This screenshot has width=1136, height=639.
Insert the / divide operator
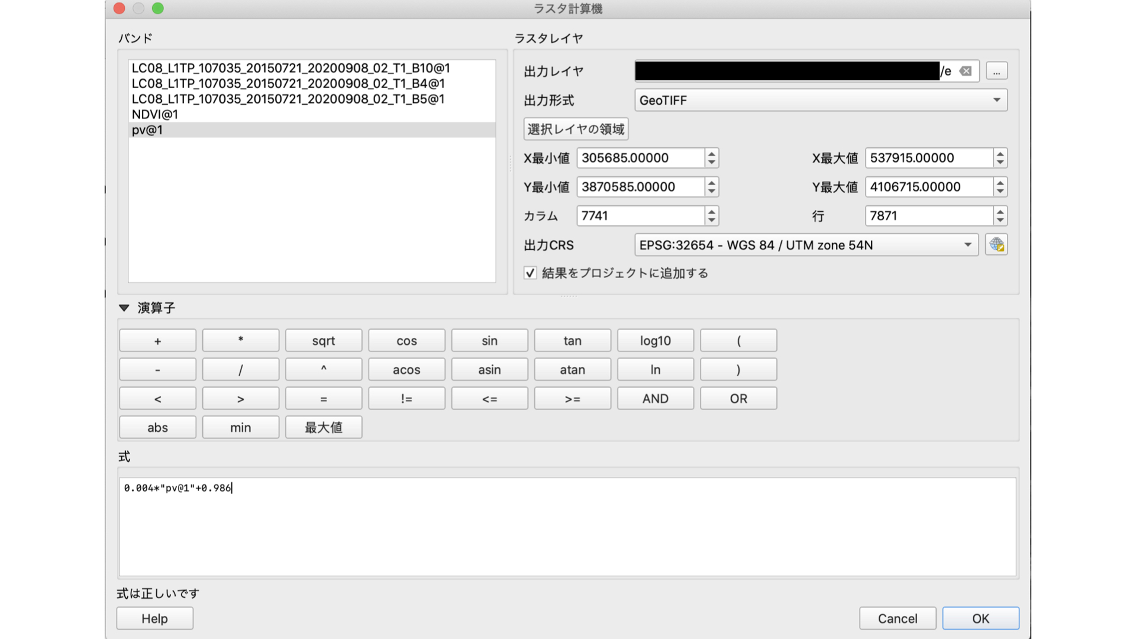pos(241,370)
